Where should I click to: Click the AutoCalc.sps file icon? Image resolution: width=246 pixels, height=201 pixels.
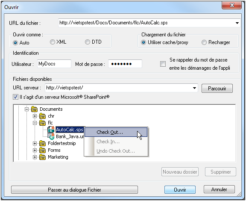click(51, 130)
